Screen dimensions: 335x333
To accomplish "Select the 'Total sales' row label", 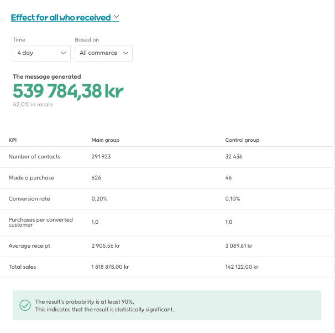I will pos(23,267).
